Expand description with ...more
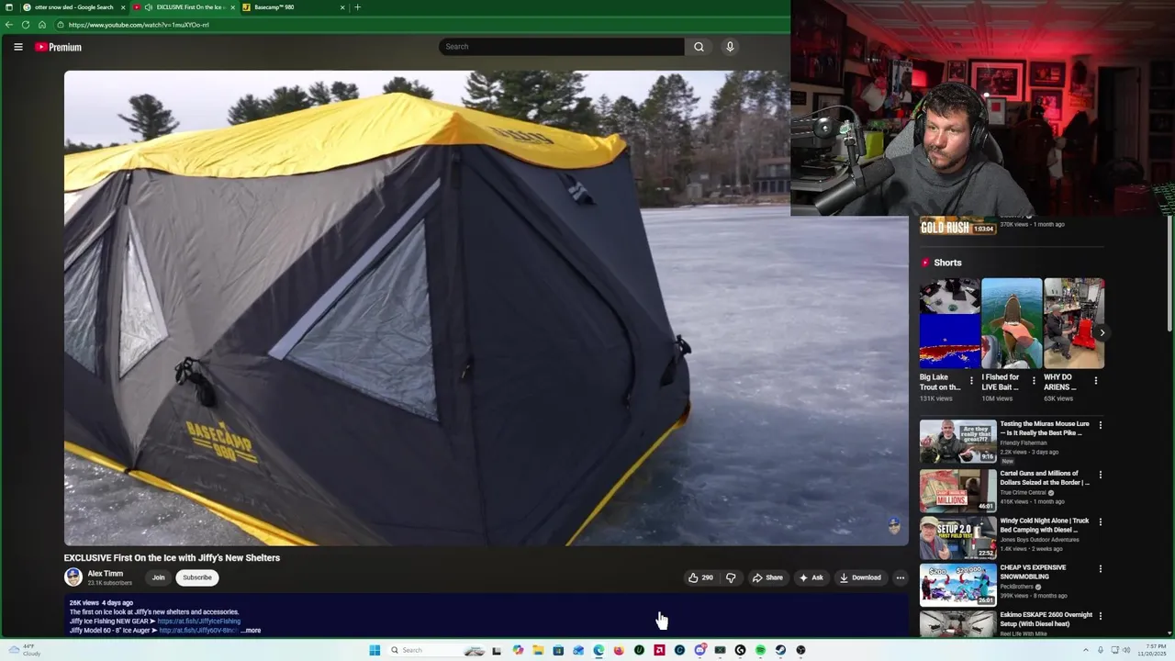This screenshot has width=1175, height=661. (251, 631)
